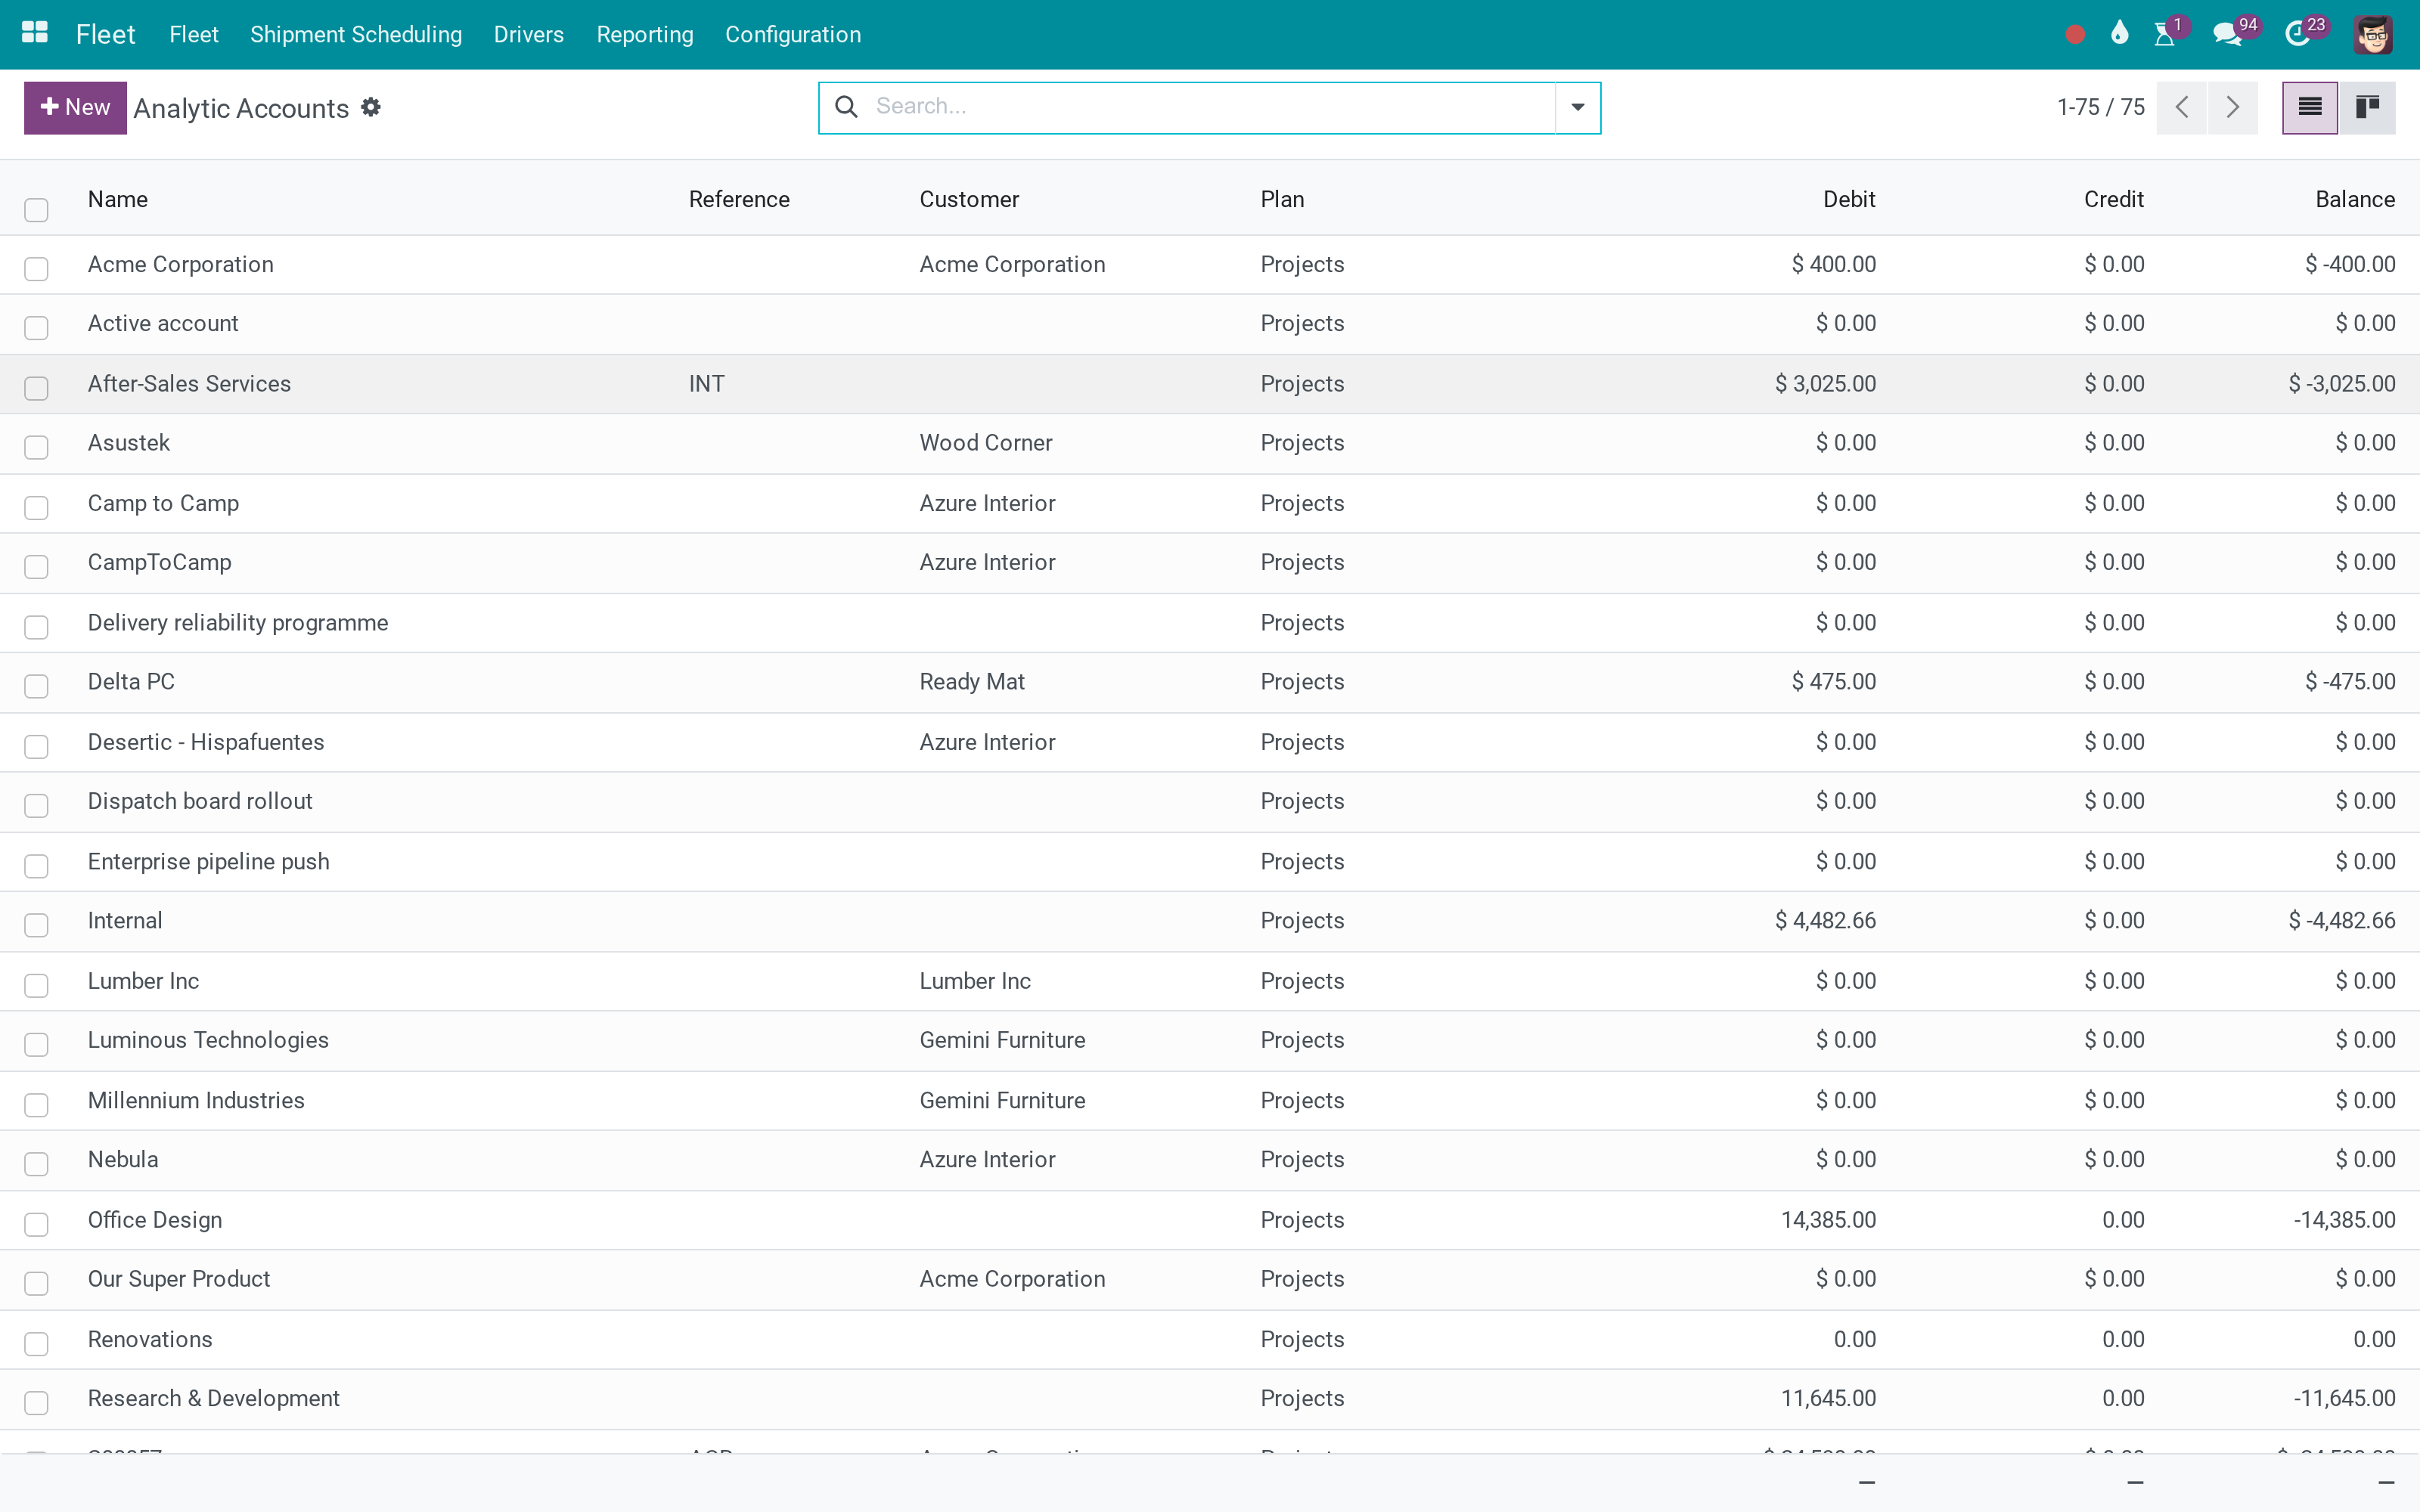This screenshot has width=2420, height=1512.
Task: Check the Asustek row checkbox
Action: [36, 447]
